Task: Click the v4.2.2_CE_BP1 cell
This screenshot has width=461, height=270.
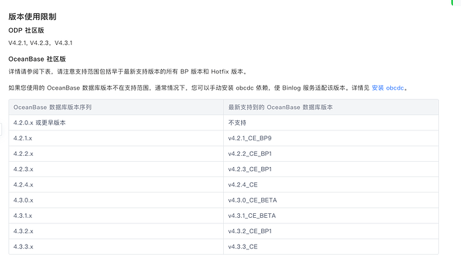Action: click(250, 154)
